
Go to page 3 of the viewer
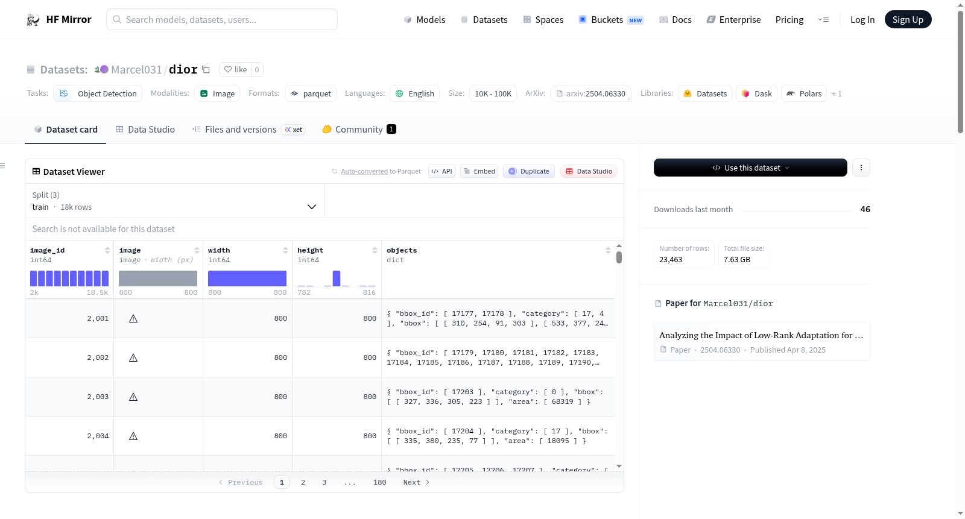pos(324,482)
